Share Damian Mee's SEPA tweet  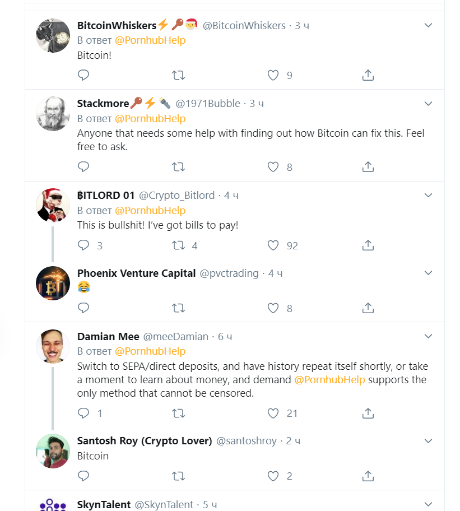368,414
